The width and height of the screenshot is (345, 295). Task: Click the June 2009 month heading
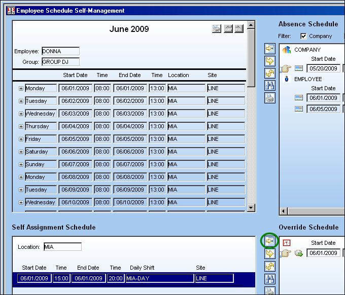point(129,29)
